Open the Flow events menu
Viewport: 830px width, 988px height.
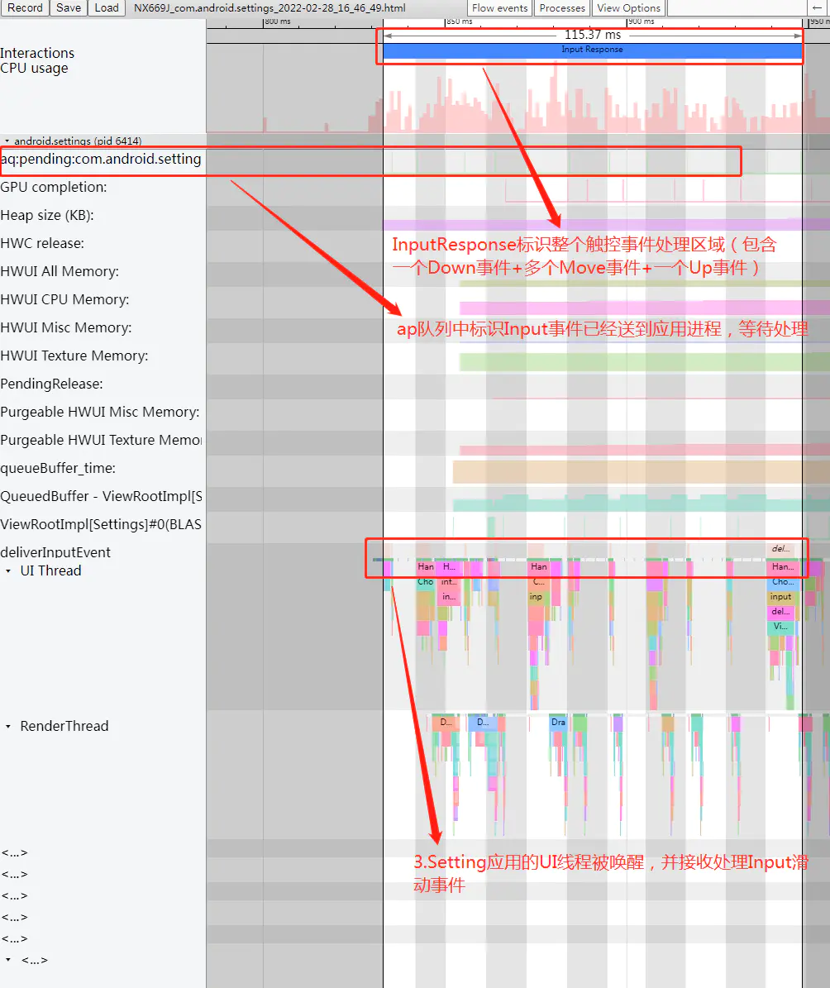(500, 7)
